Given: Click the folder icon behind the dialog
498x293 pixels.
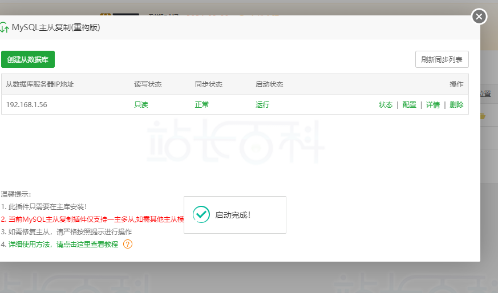Looking at the screenshot, I should pyautogui.click(x=483, y=116).
